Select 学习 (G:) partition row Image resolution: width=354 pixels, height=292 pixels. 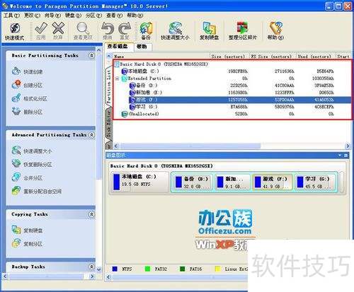pos(232,107)
